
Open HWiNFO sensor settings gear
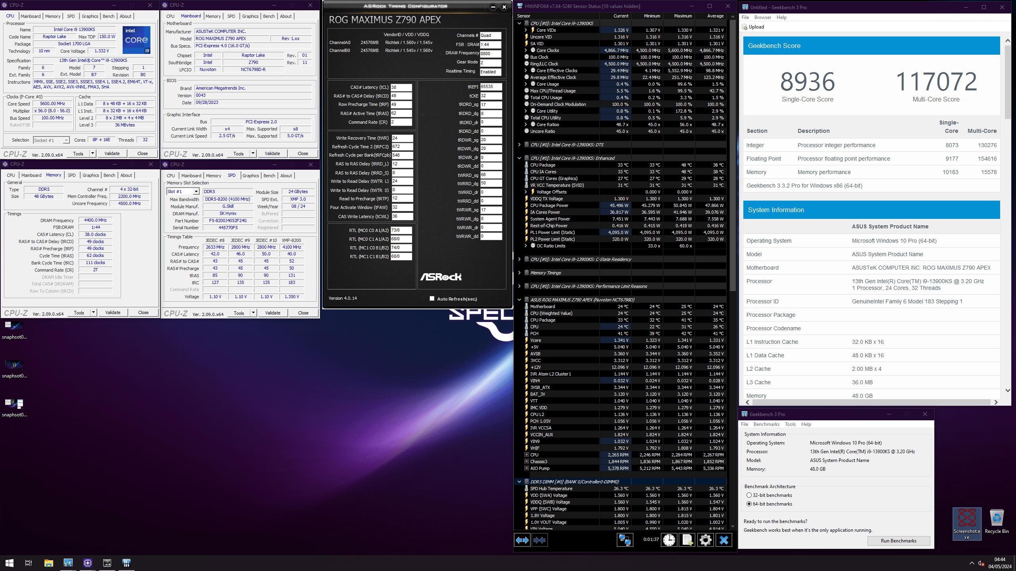click(706, 540)
